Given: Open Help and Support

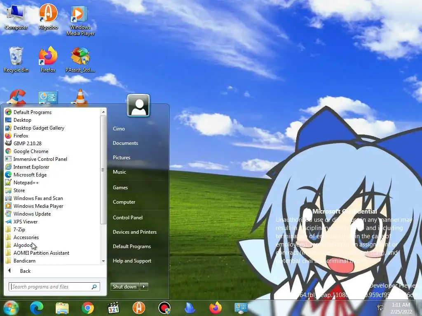Looking at the screenshot, I should pos(132,260).
